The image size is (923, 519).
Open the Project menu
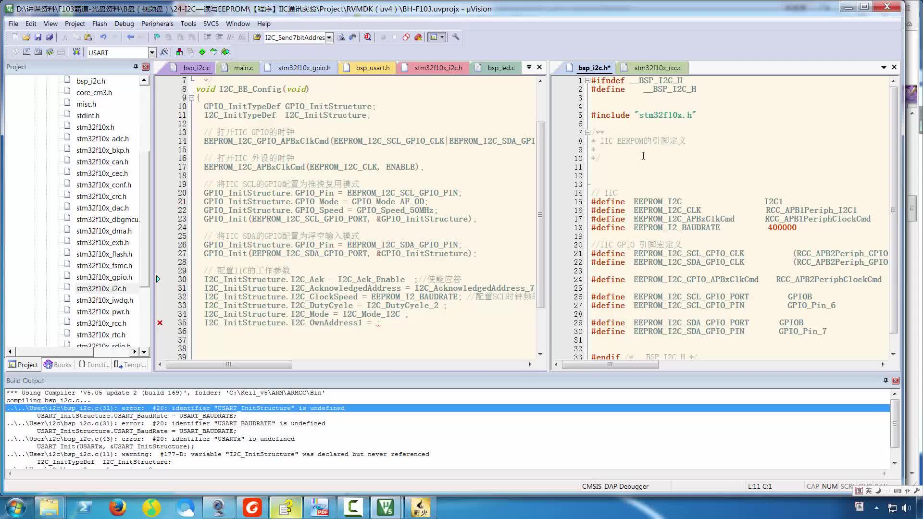[x=75, y=24]
